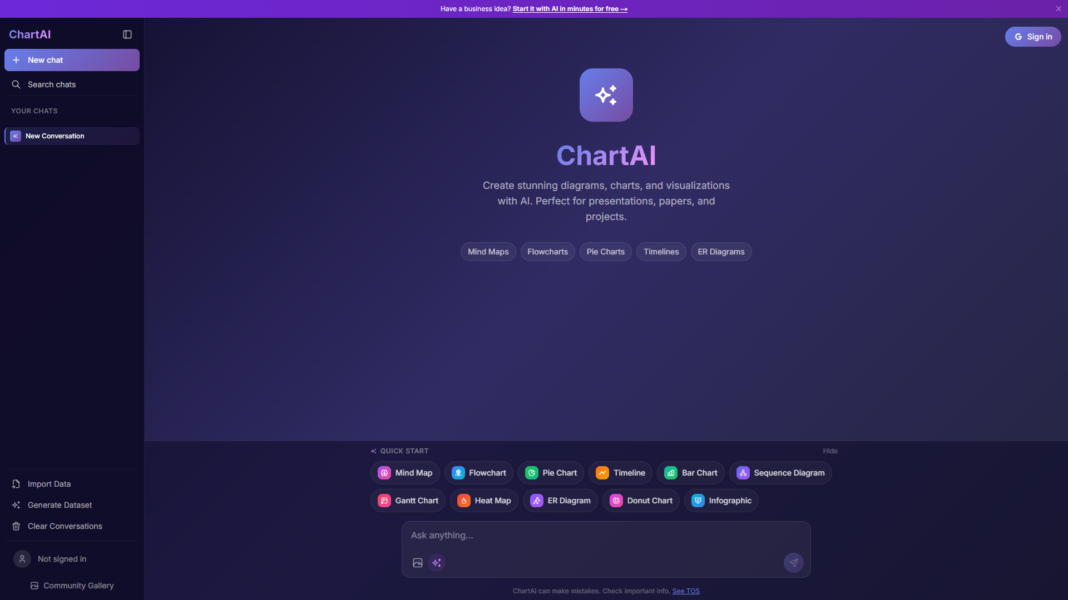
Task: Hide the Quick Start section
Action: pos(830,451)
